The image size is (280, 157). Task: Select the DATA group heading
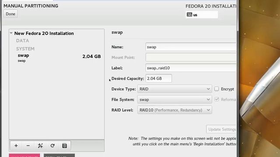pos(22,41)
